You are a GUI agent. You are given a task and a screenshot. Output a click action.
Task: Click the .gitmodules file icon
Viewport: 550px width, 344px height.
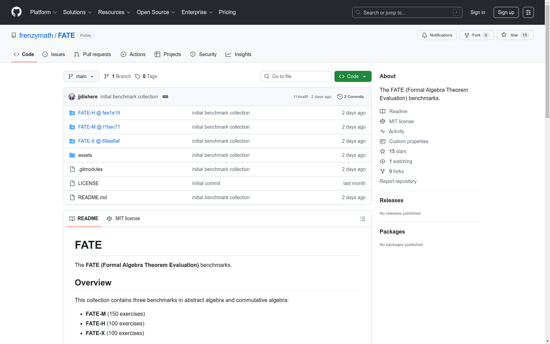(x=72, y=169)
